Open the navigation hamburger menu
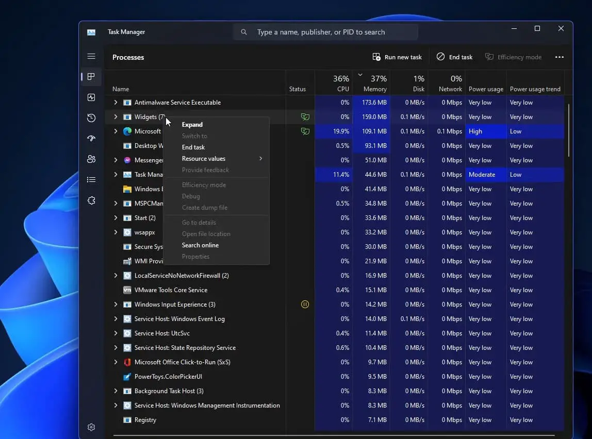This screenshot has width=592, height=439. pyautogui.click(x=91, y=56)
